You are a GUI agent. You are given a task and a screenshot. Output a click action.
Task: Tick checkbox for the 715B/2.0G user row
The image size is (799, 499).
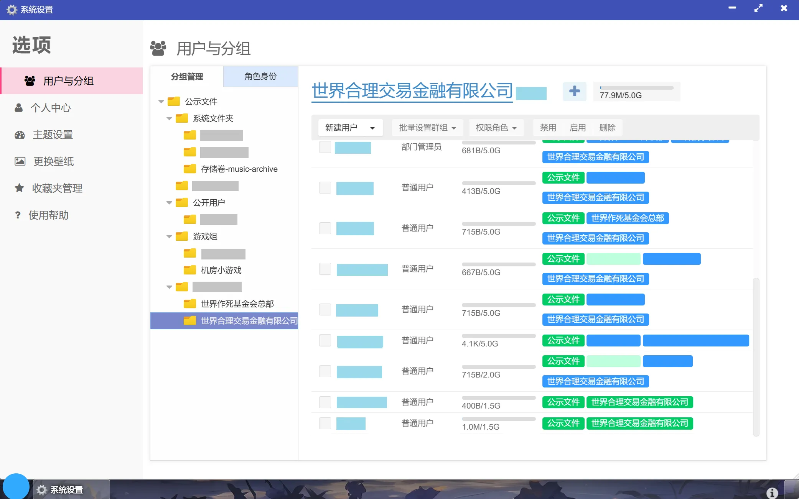click(x=325, y=371)
